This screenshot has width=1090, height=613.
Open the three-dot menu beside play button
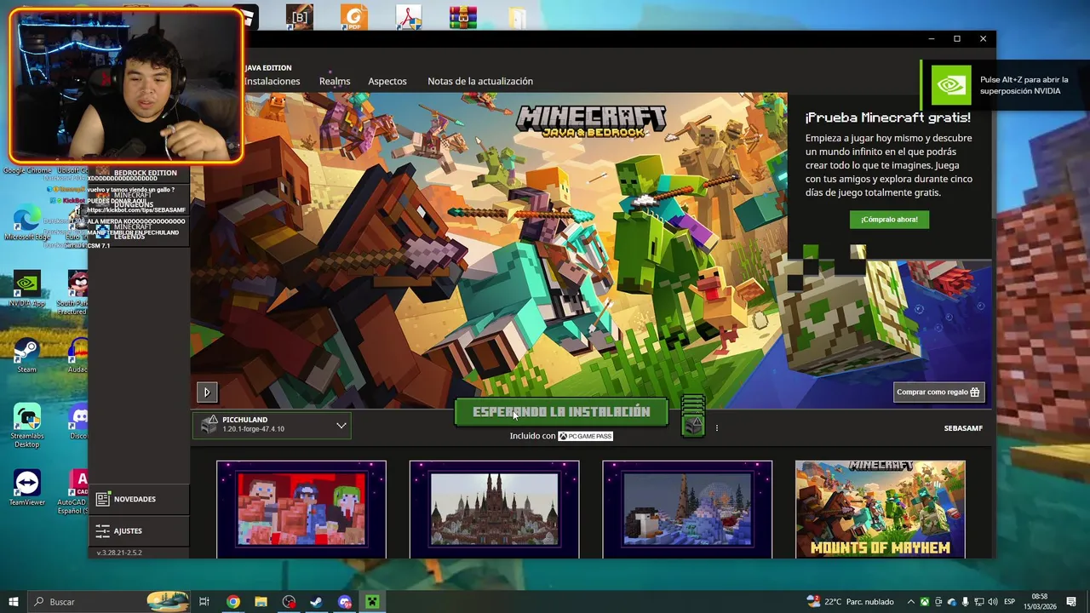coord(717,428)
